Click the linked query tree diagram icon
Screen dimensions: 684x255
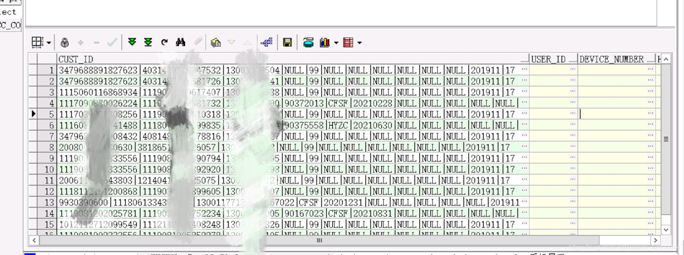click(x=266, y=42)
